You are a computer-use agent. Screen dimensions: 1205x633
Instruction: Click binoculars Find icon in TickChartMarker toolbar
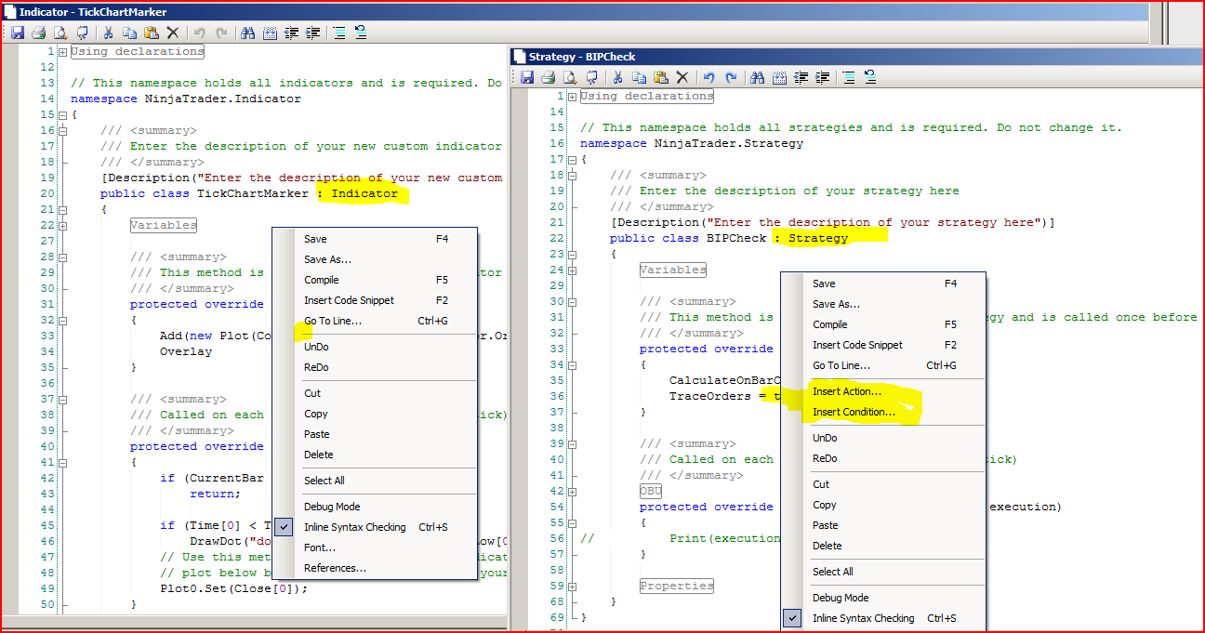click(x=248, y=33)
